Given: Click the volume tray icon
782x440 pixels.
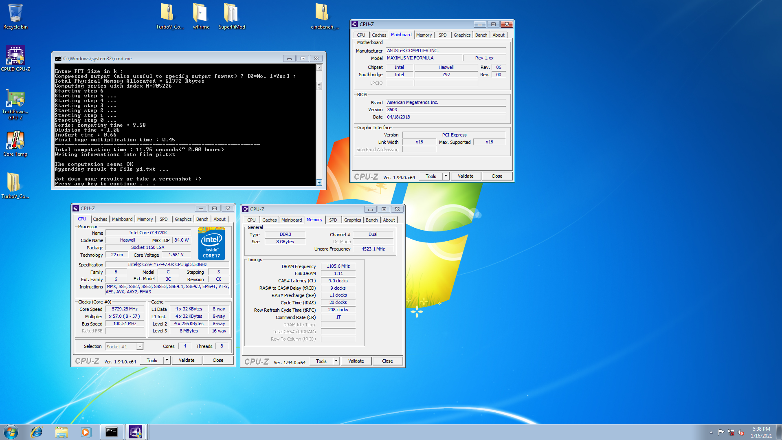Looking at the screenshot, I should pyautogui.click(x=741, y=432).
